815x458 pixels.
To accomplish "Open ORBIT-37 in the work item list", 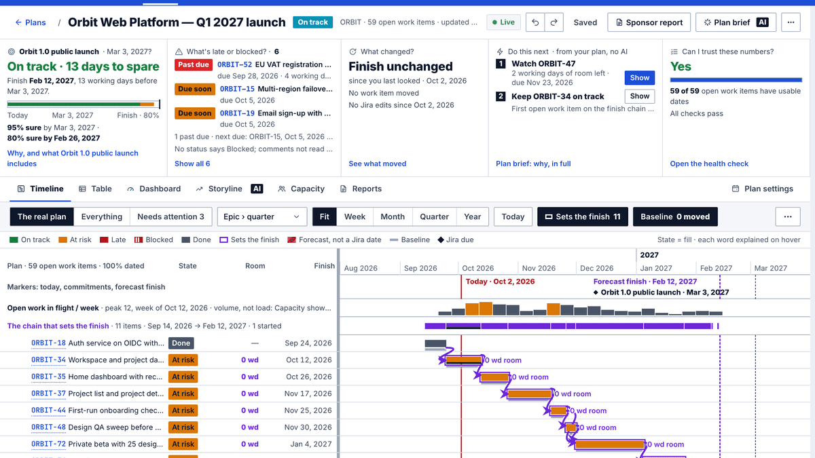I will point(48,394).
